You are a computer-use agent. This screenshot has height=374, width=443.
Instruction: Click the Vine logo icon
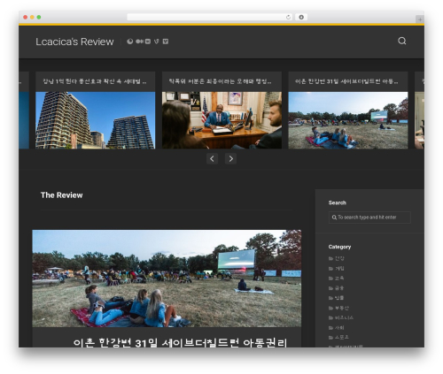click(x=157, y=42)
